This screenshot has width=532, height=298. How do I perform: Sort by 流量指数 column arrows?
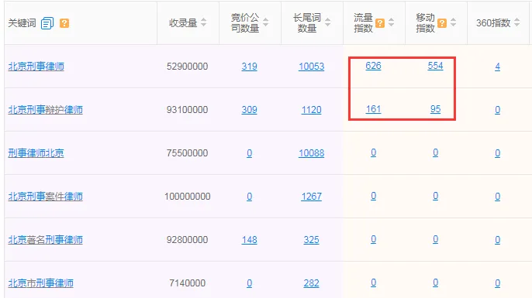coord(391,22)
